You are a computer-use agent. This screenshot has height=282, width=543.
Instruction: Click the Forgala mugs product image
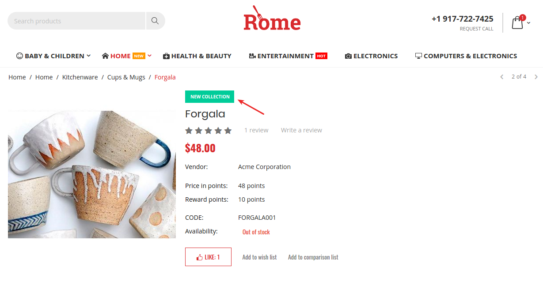92,174
